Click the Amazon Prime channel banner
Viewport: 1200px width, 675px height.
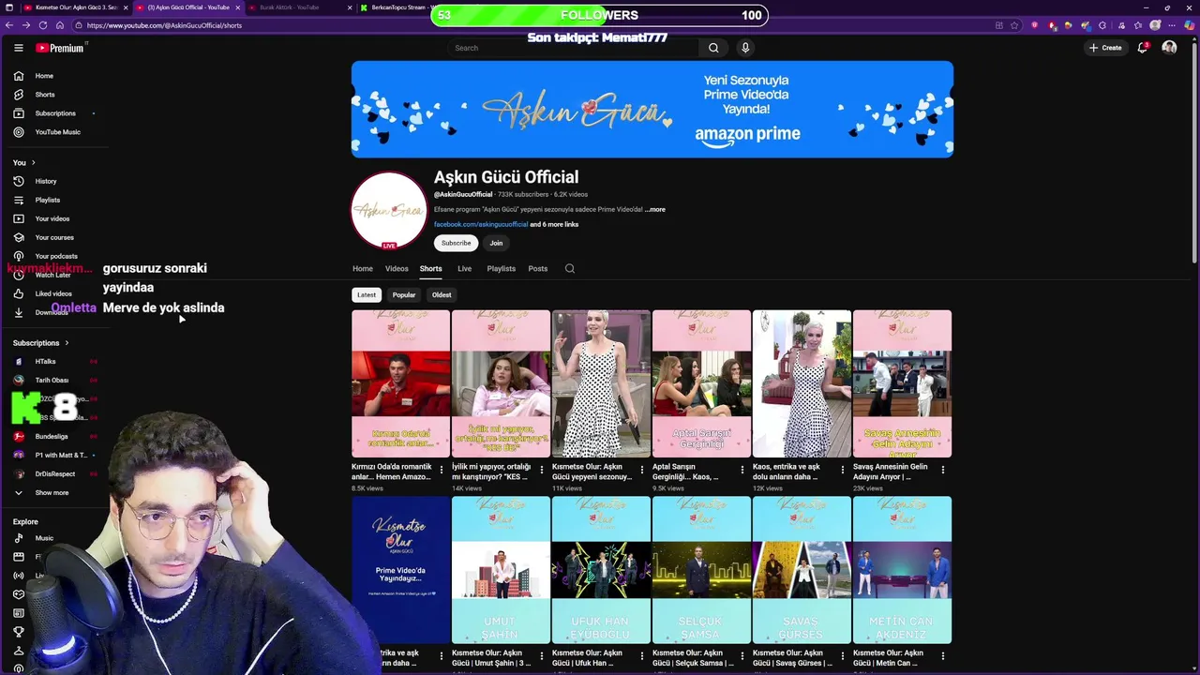[x=652, y=109]
